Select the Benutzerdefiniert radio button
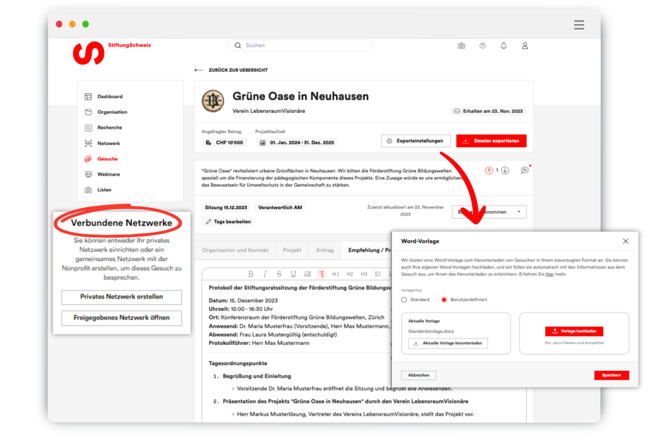Image resolution: width=649 pixels, height=438 pixels. pos(444,299)
